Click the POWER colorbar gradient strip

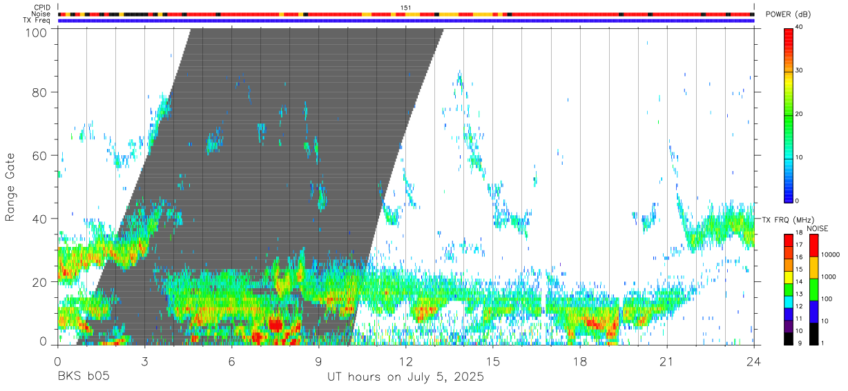789,114
